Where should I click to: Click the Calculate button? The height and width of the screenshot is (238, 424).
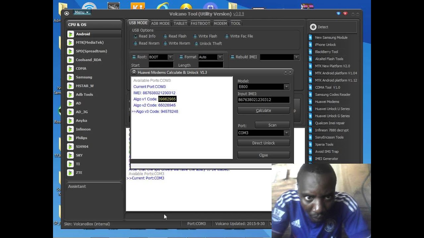(x=264, y=111)
